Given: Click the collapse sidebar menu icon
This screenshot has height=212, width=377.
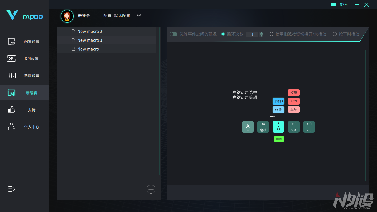Looking at the screenshot, I should (x=11, y=189).
